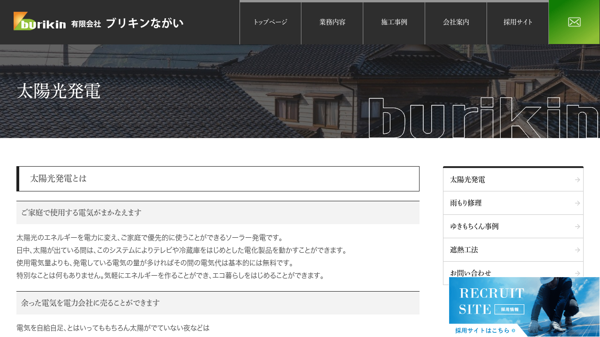Open 雨もり修理 sidebar link

coord(466,203)
